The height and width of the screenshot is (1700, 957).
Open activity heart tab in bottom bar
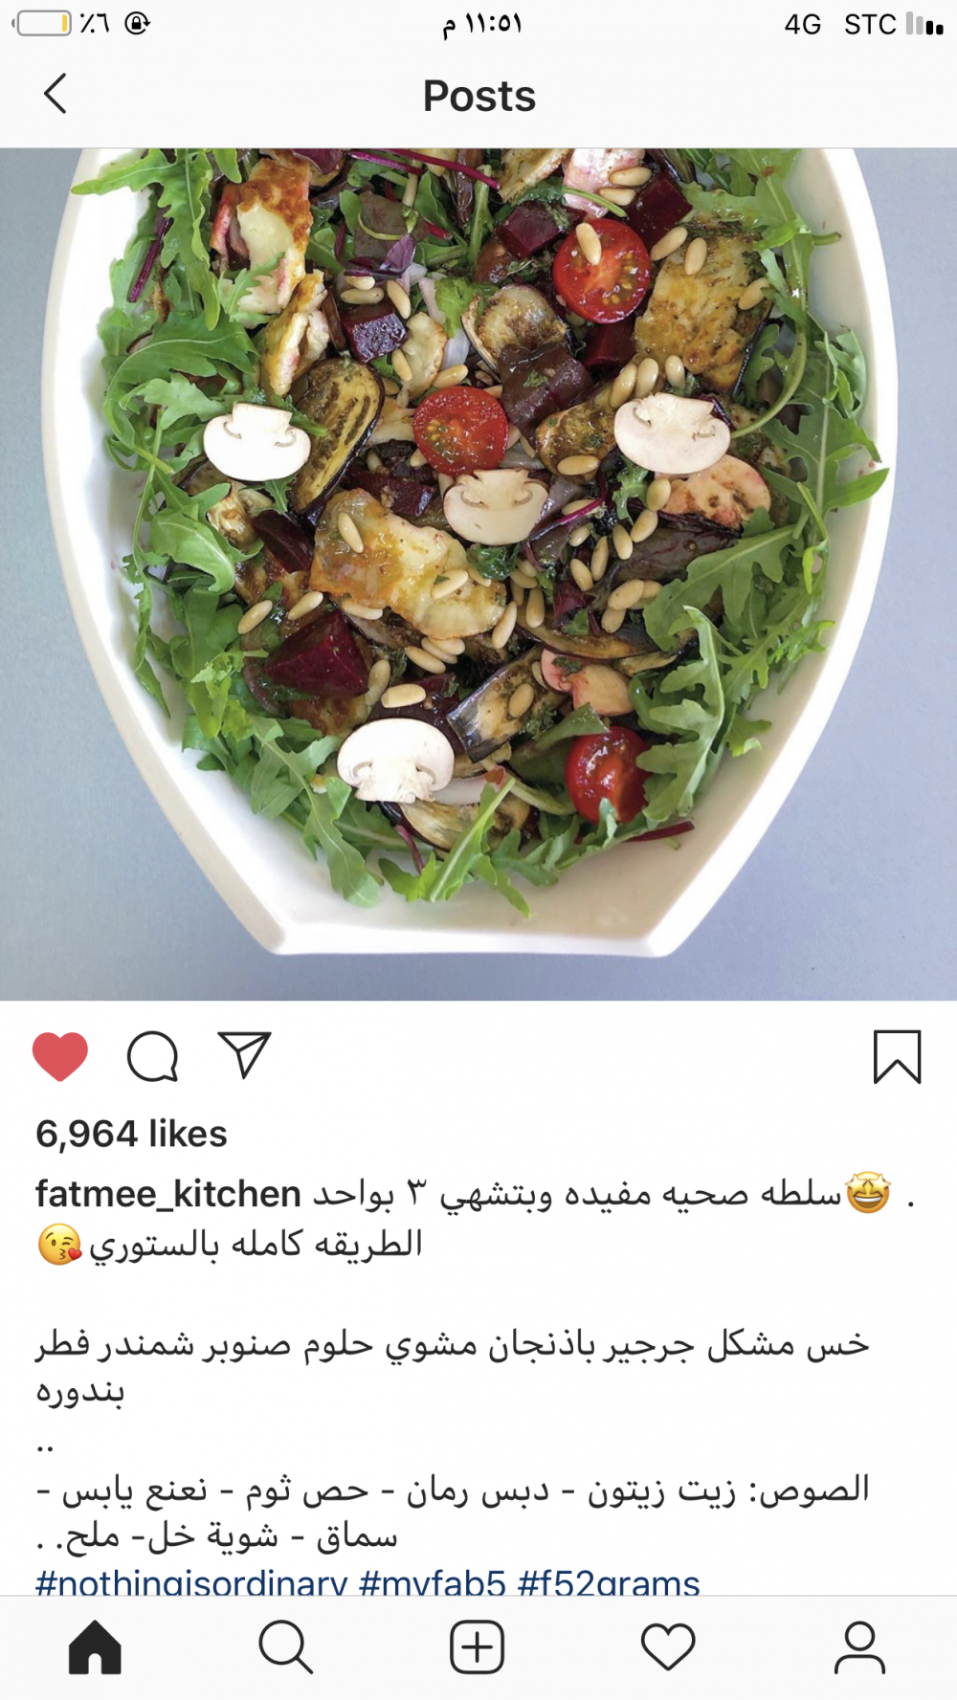pyautogui.click(x=668, y=1647)
